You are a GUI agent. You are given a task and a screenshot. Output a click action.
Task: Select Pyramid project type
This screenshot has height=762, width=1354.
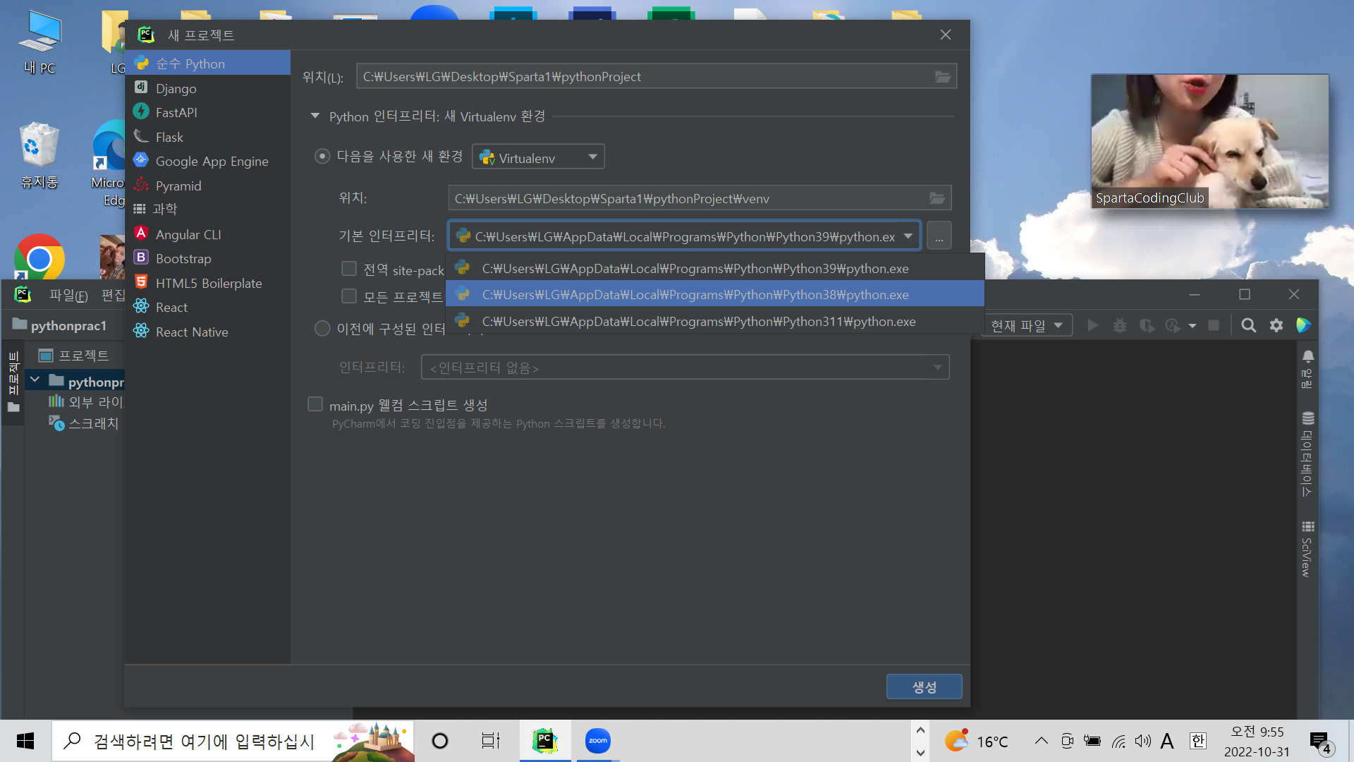pos(208,186)
